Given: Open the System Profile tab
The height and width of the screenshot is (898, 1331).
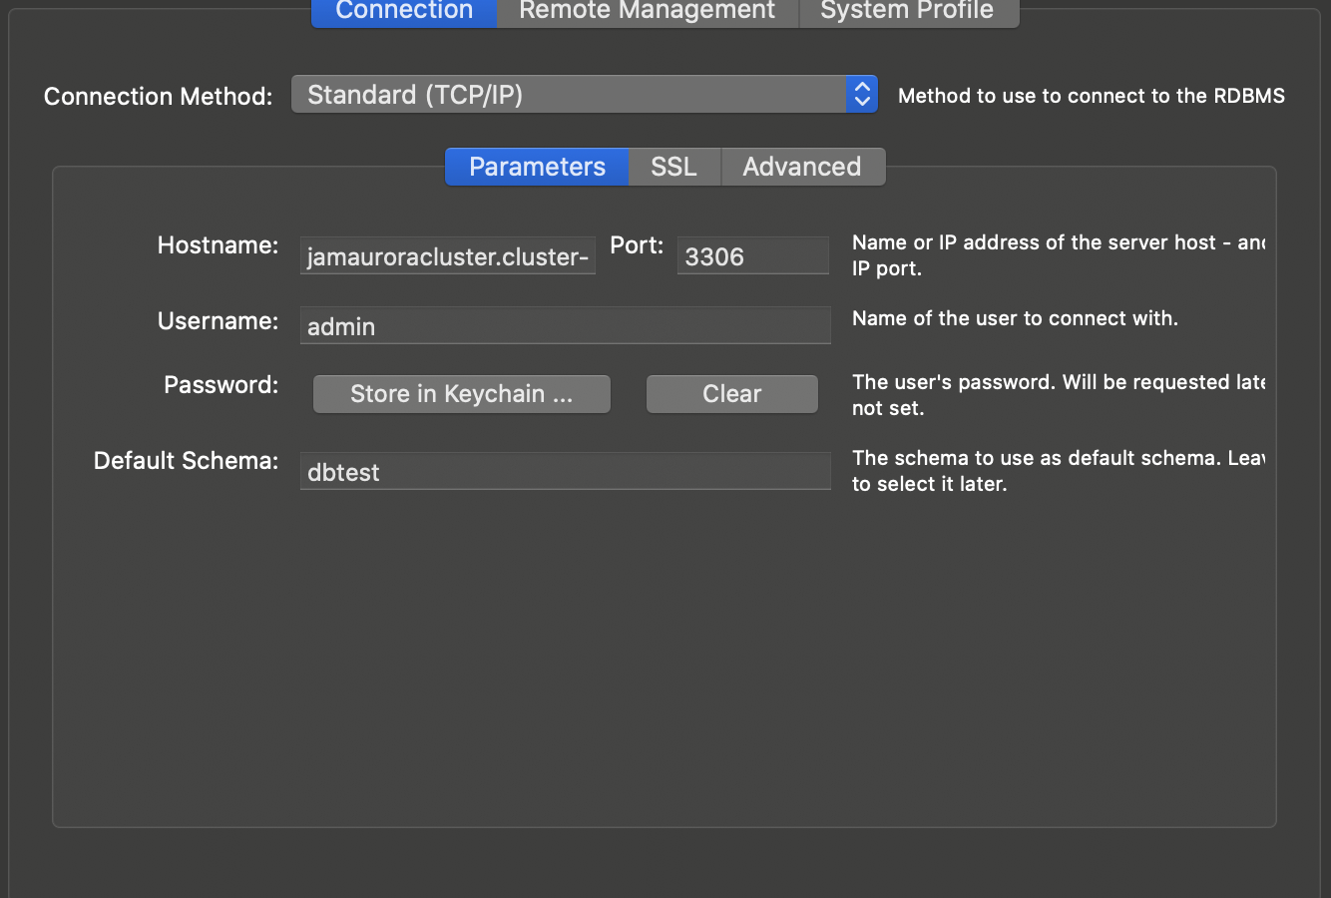Looking at the screenshot, I should (908, 12).
